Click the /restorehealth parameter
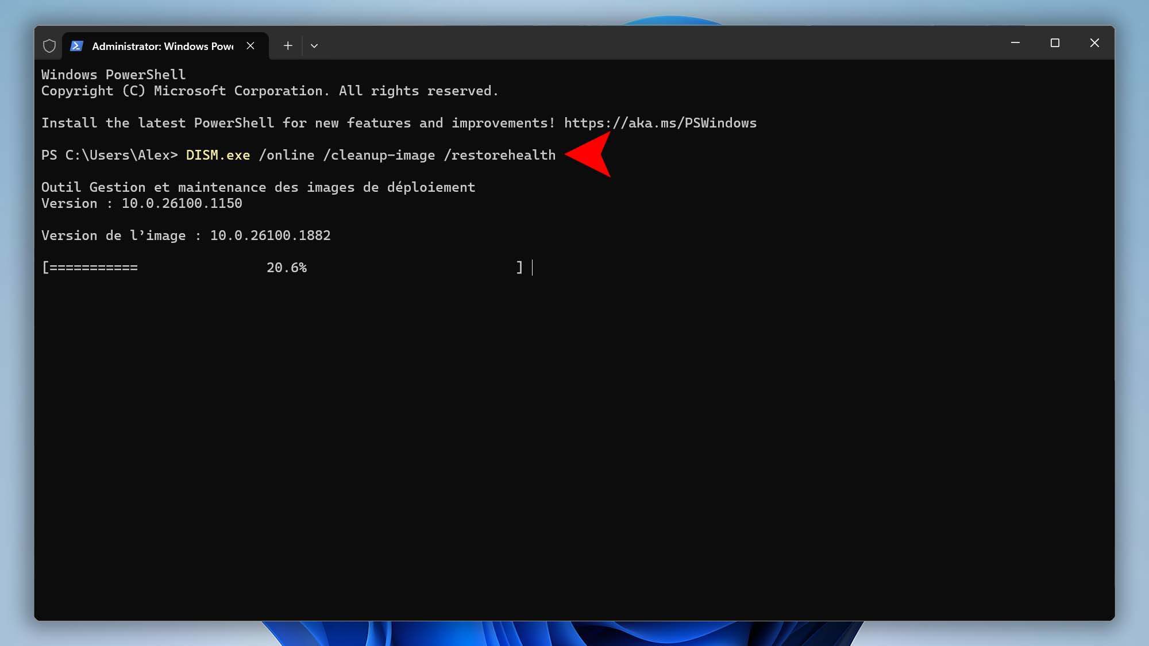Screen dimensions: 1149x646 tap(499, 155)
